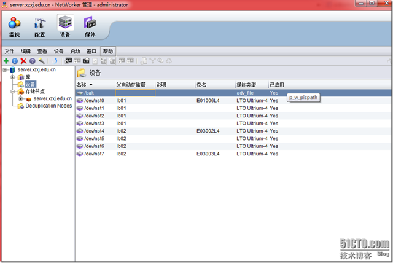Image resolution: width=393 pixels, height=263 pixels.
Task: Click the highlighted empty cell in /bak row
Action: [135, 93]
